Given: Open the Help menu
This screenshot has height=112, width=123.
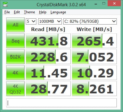Looking at the screenshot, I should [x=43, y=12].
